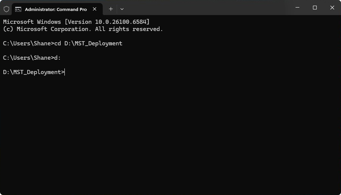Click the Command Prompt tab icon
The width and height of the screenshot is (341, 195).
(x=18, y=9)
